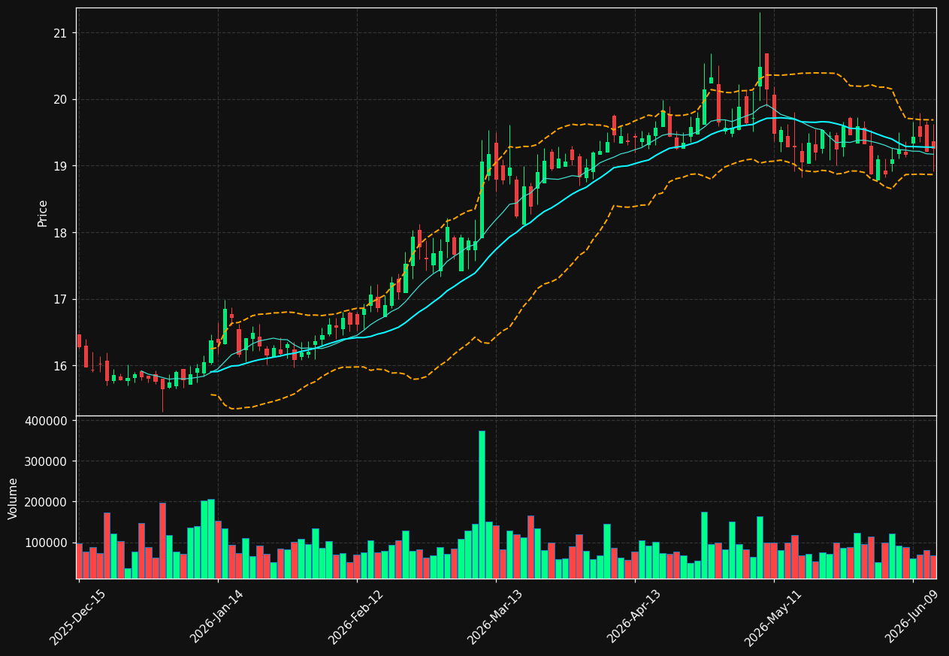Click the price tick label 18

[x=60, y=233]
